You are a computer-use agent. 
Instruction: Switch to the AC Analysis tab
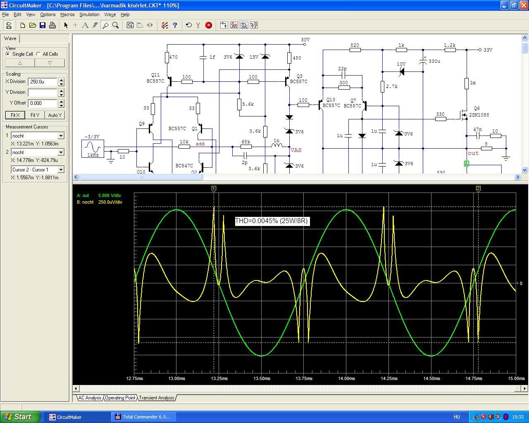click(90, 398)
